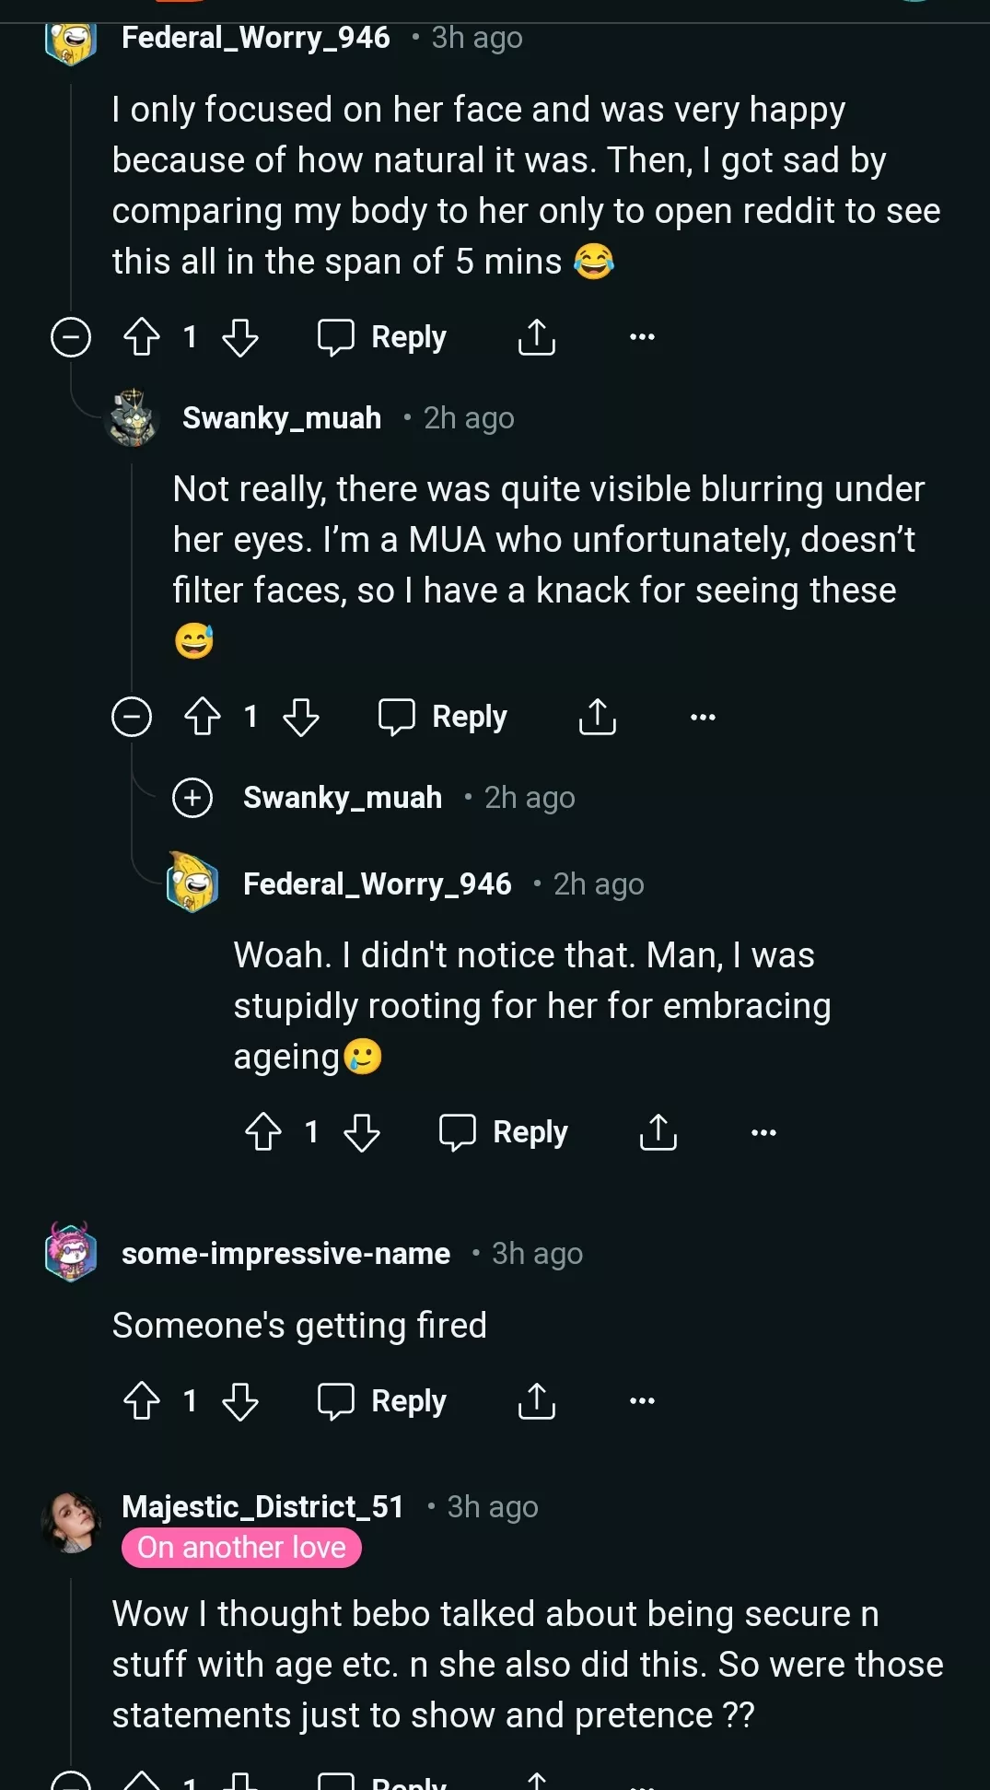Share the 'Someone's getting fired' comment
The width and height of the screenshot is (990, 1790).
point(537,1401)
